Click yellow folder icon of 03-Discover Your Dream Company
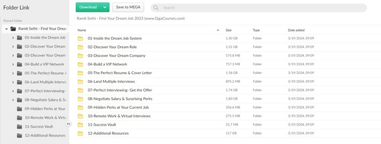This screenshot has height=144, width=381. tap(80, 56)
